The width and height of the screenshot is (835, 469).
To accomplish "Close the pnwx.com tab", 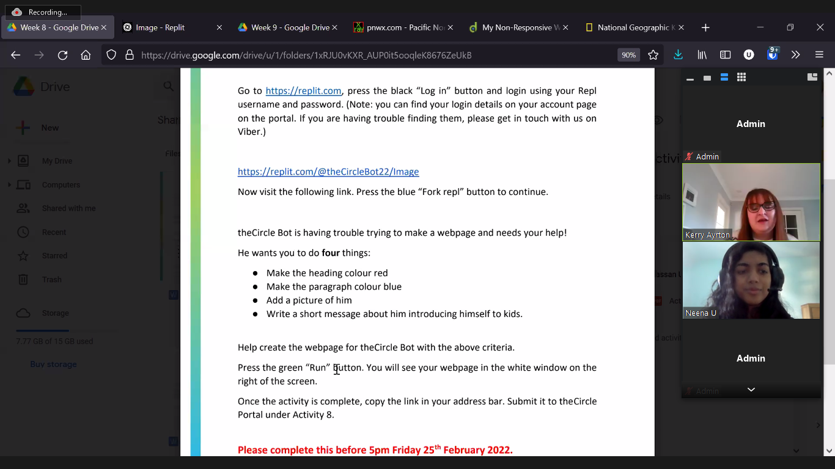I will tap(450, 27).
